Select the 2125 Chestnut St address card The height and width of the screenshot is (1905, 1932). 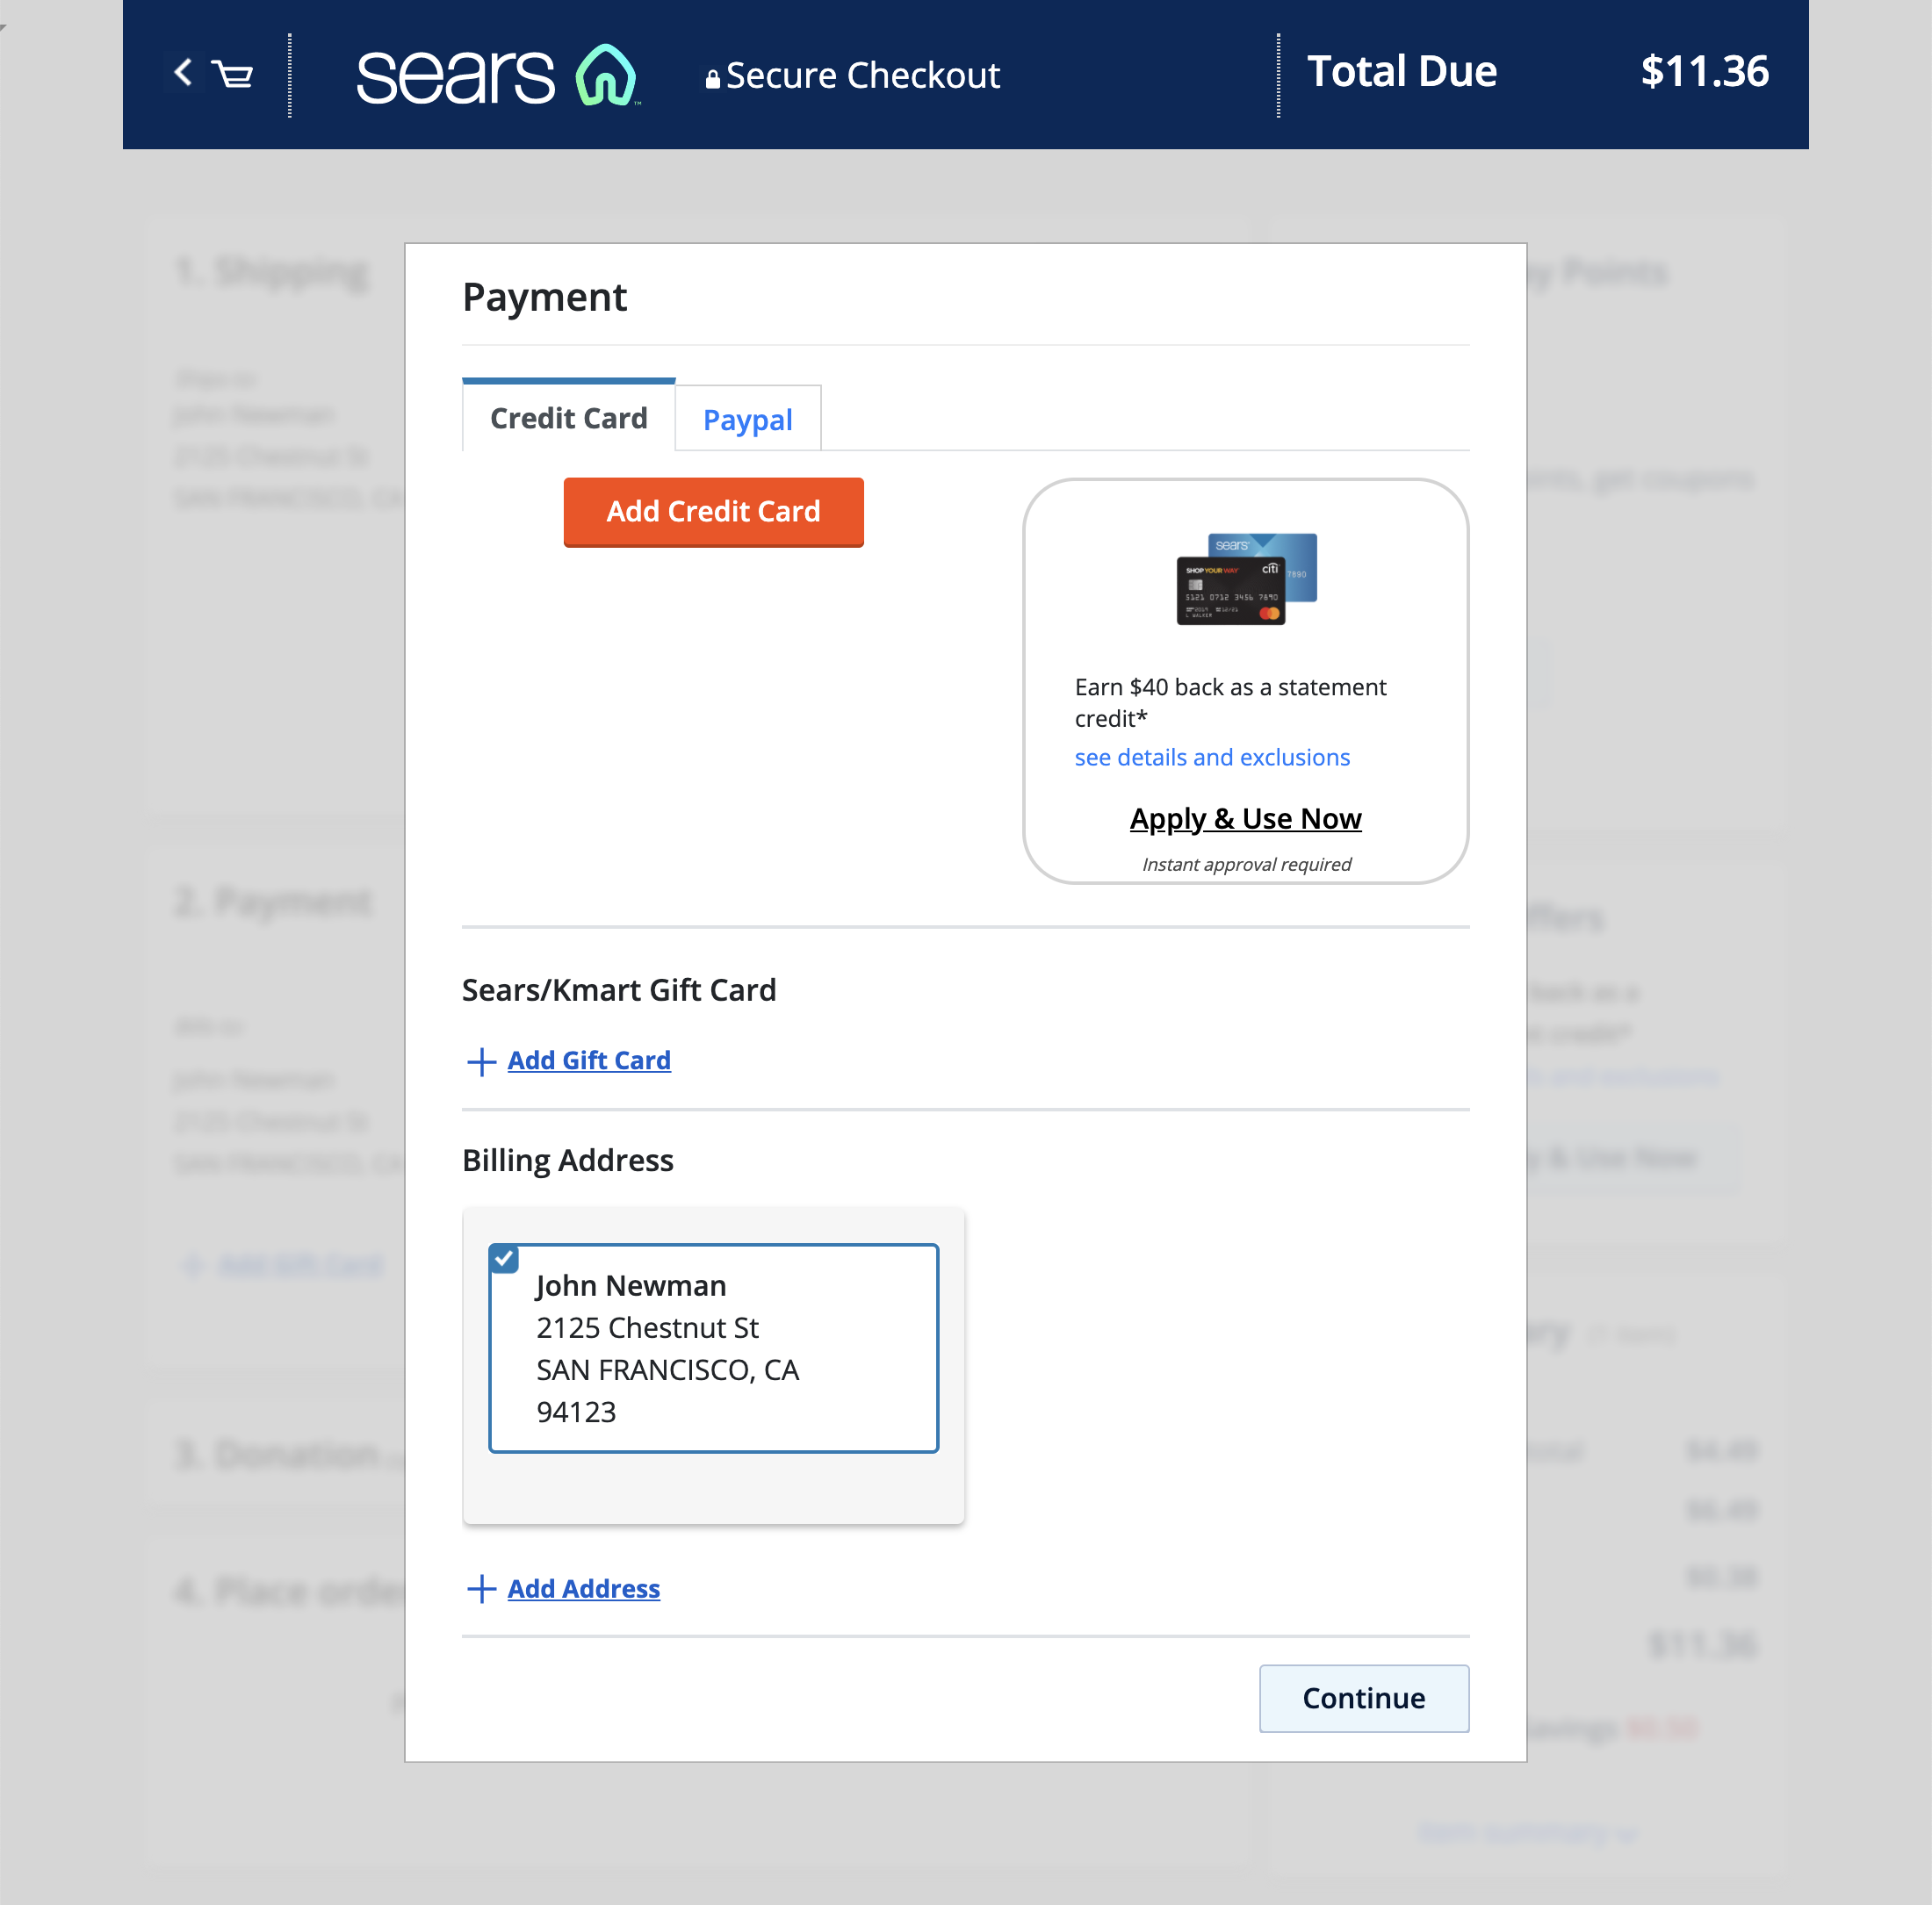713,1348
